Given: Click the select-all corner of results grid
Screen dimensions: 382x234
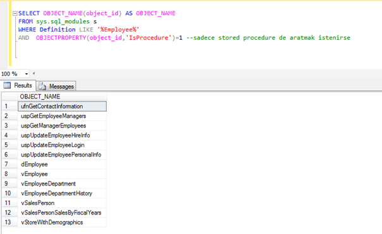Looking at the screenshot, I should pos(9,97).
